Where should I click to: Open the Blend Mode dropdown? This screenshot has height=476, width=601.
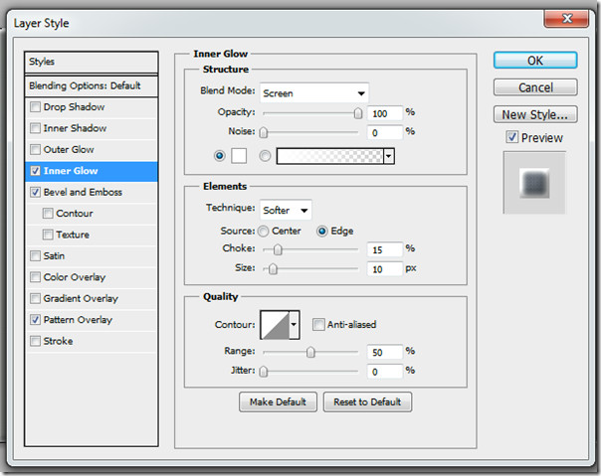(x=314, y=93)
